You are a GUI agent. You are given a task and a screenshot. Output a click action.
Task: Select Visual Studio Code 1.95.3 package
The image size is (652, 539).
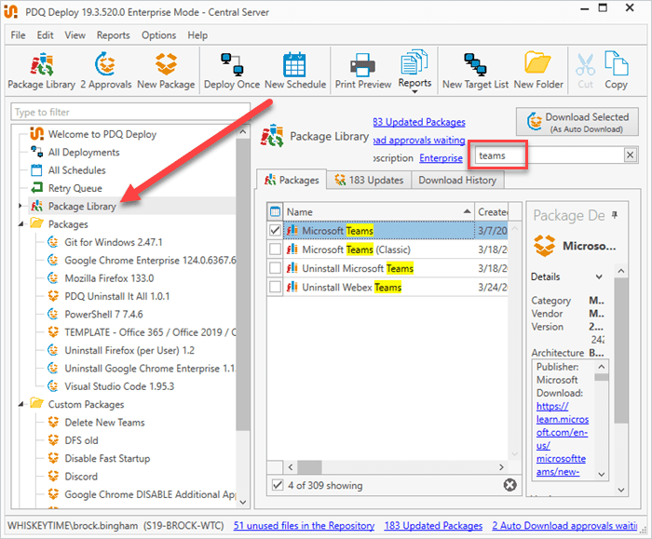[x=119, y=386]
